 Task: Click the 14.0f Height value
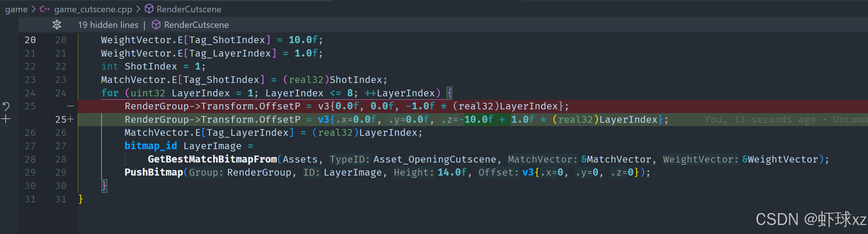(452, 172)
